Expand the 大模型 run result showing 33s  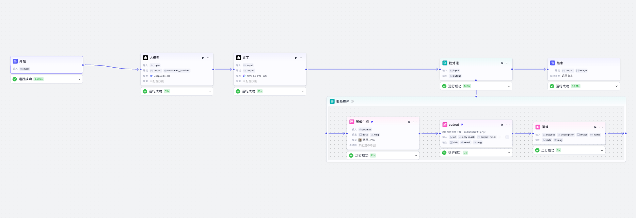point(209,91)
